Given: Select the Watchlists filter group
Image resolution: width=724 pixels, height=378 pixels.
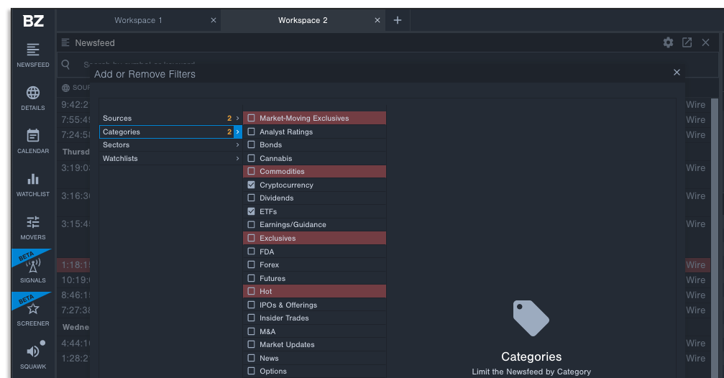Looking at the screenshot, I should tap(170, 158).
